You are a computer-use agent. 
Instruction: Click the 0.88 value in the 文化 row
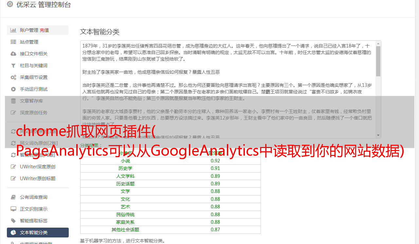(215, 199)
